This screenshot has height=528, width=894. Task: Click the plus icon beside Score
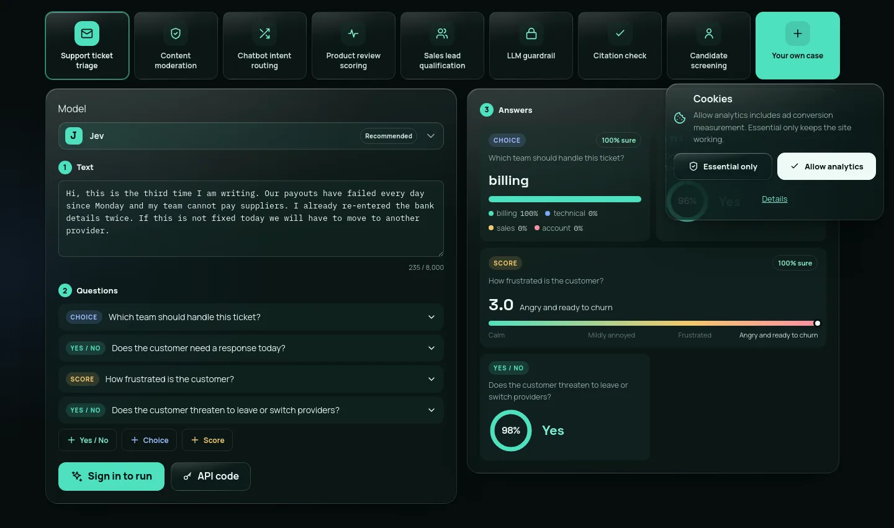(x=195, y=440)
